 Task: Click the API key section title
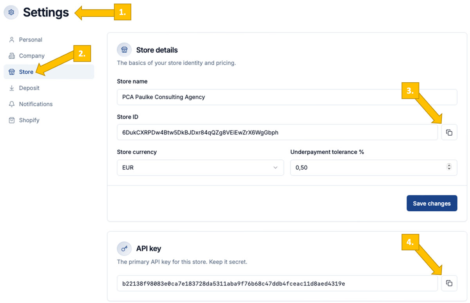[148, 249]
